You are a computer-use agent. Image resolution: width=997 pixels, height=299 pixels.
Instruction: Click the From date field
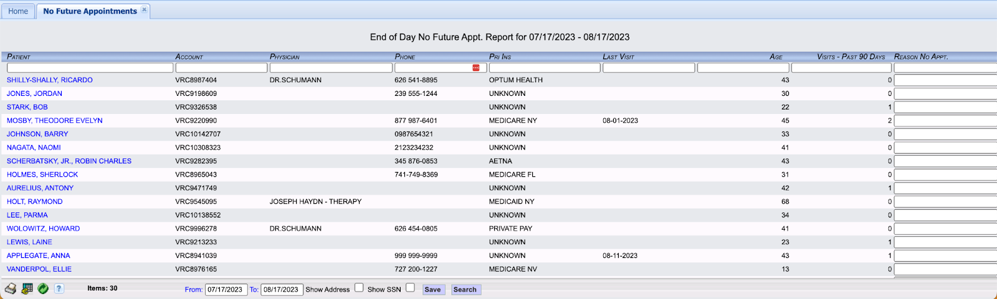[x=226, y=290]
